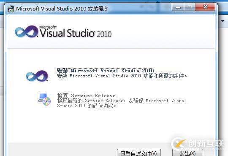
Task: Click the purple infinity icon beside the install option
Action: click(37, 76)
